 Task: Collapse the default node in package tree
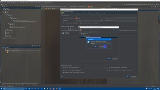pyautogui.click(x=80, y=34)
